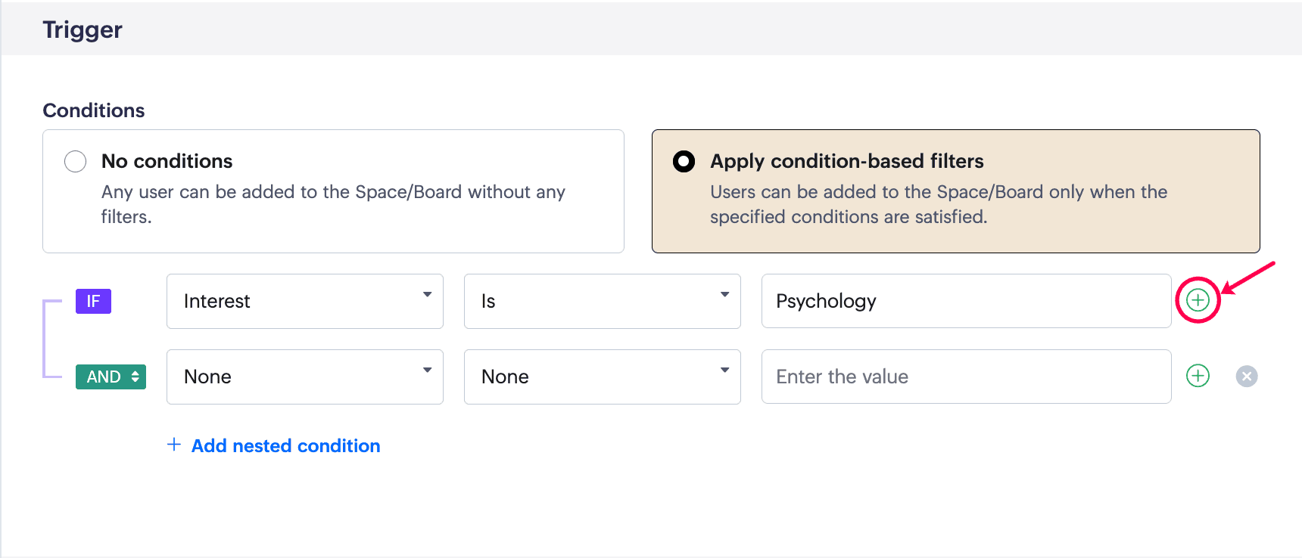The width and height of the screenshot is (1302, 558).
Task: Click the up-down arrows on the AND badge
Action: pos(135,377)
